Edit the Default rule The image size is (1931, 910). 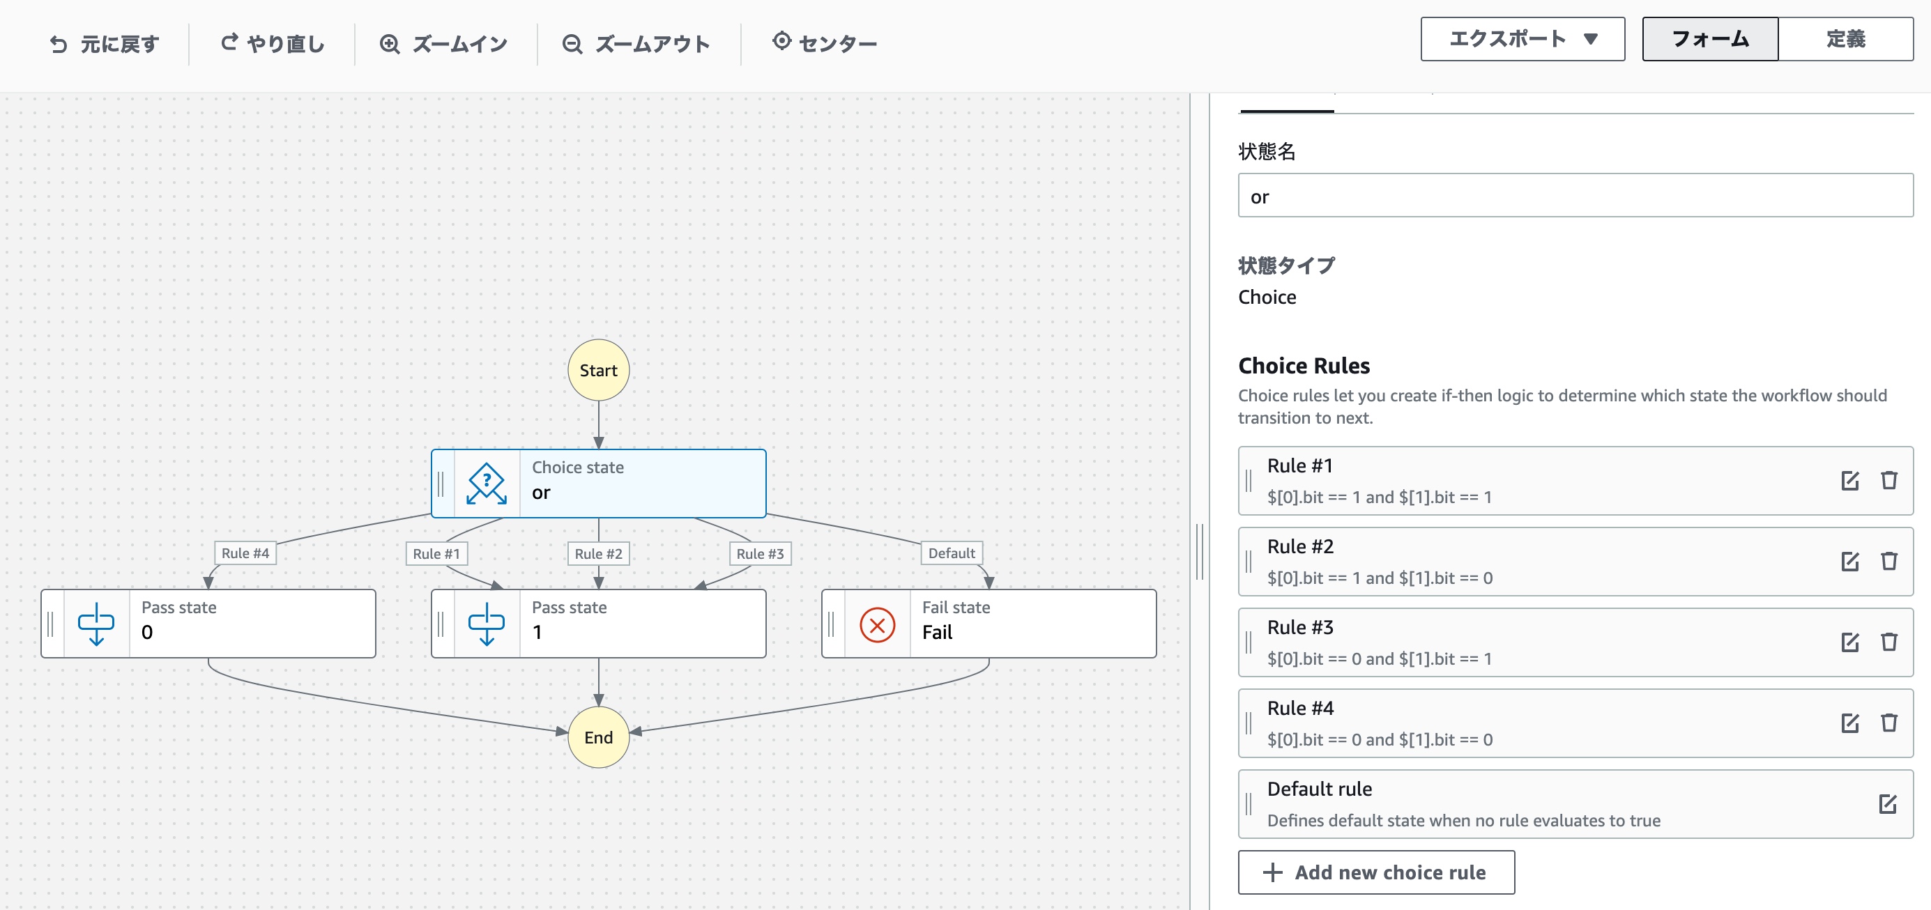(x=1887, y=803)
